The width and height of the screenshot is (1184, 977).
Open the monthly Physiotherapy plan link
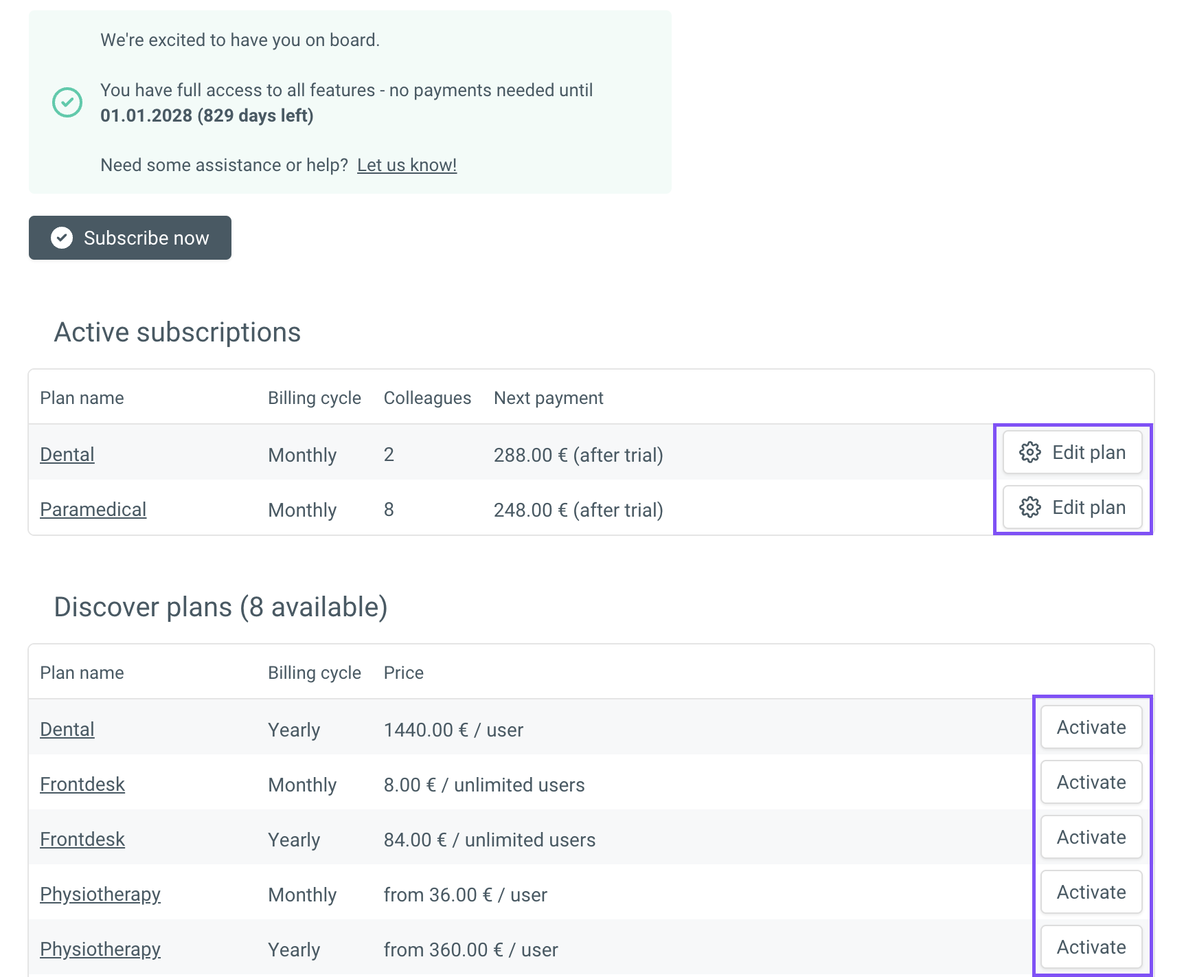[100, 895]
